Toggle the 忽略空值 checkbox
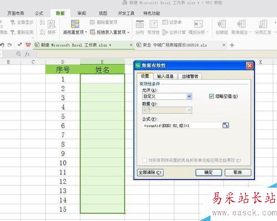Image resolution: width=277 pixels, height=221 pixels. pos(212,96)
